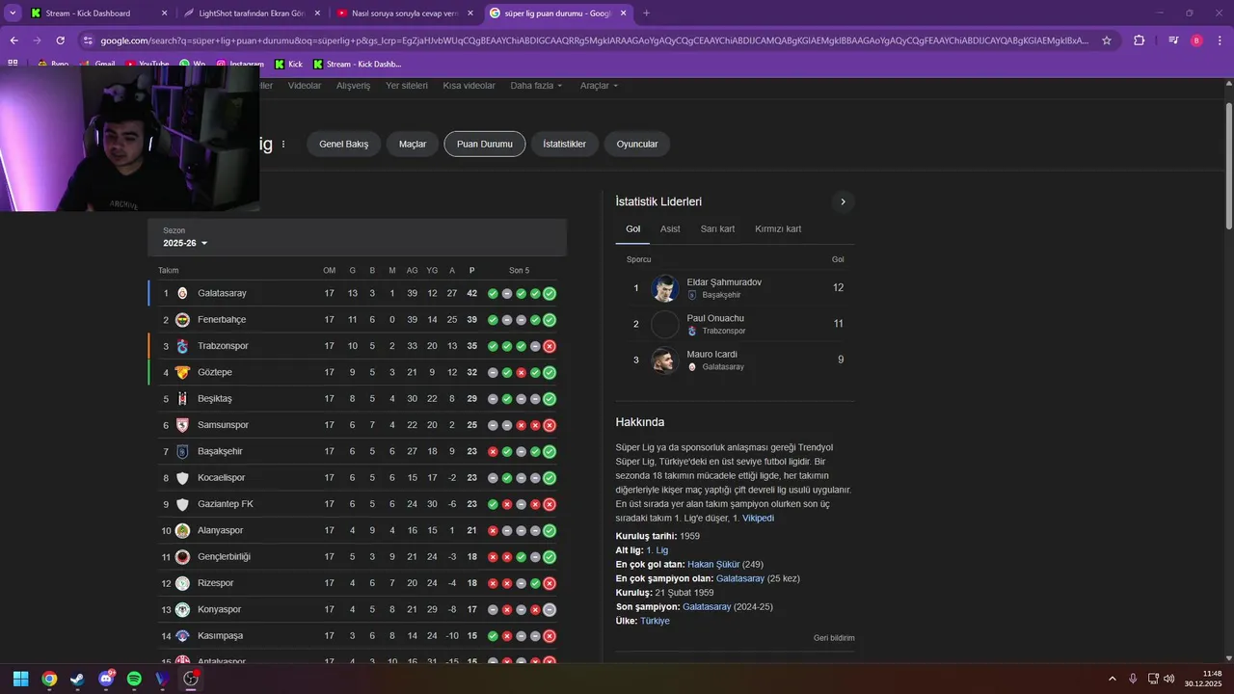Select the Asist stat leaders tab

tap(670, 228)
